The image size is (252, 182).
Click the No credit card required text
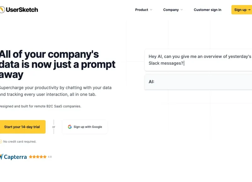(20, 142)
